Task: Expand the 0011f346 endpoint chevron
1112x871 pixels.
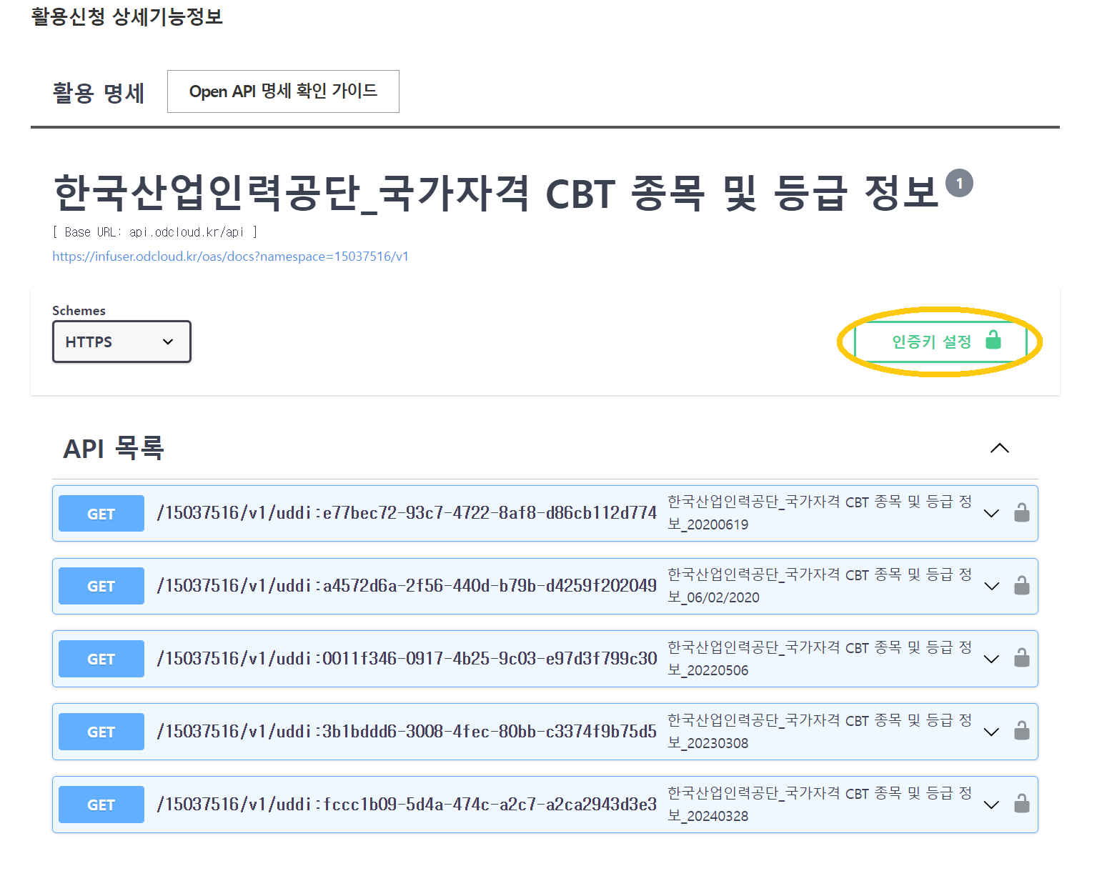Action: (991, 660)
